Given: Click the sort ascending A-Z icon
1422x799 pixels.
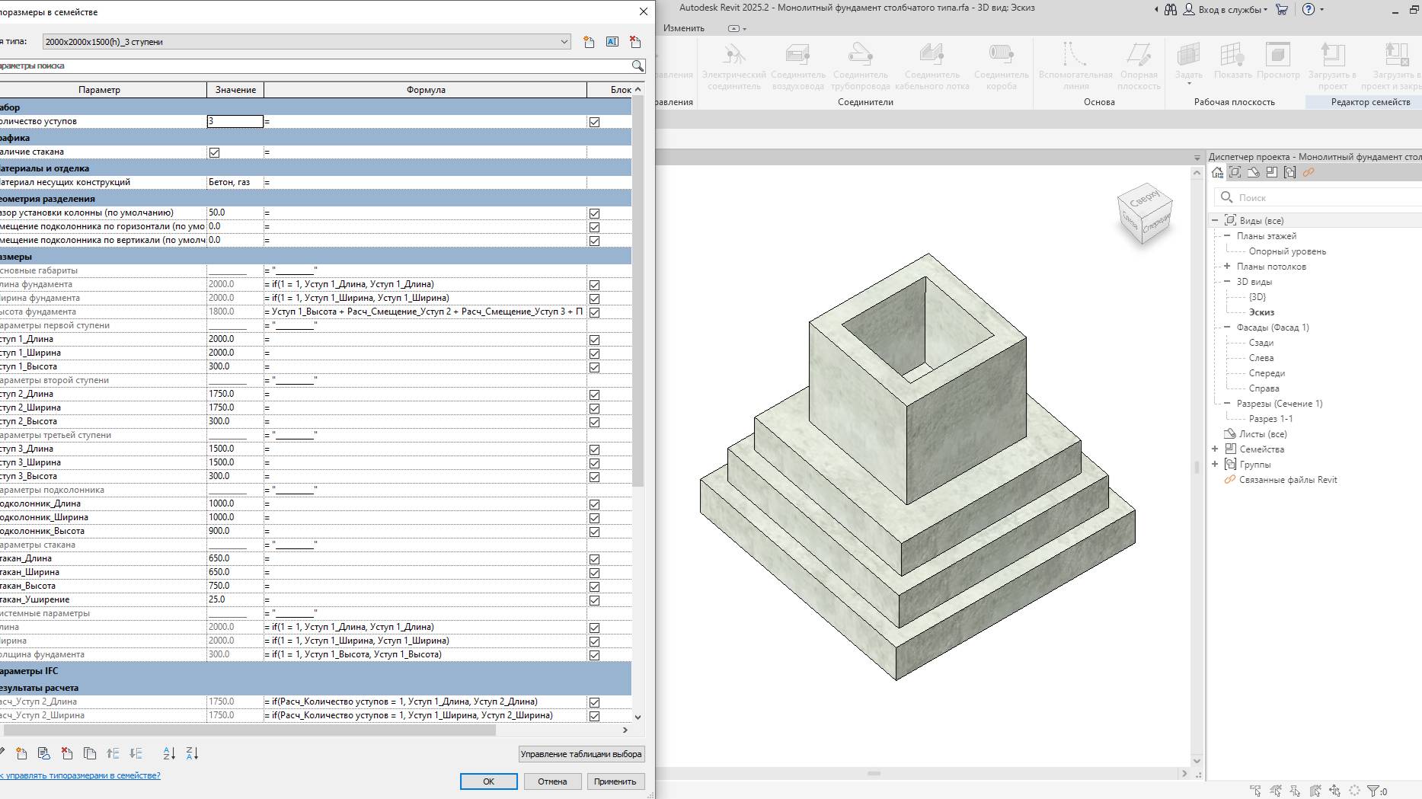Looking at the screenshot, I should 168,753.
